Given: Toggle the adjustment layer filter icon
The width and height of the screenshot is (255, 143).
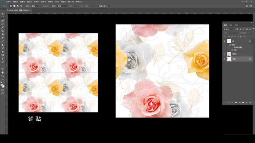Looking at the screenshot, I should coord(241,29).
